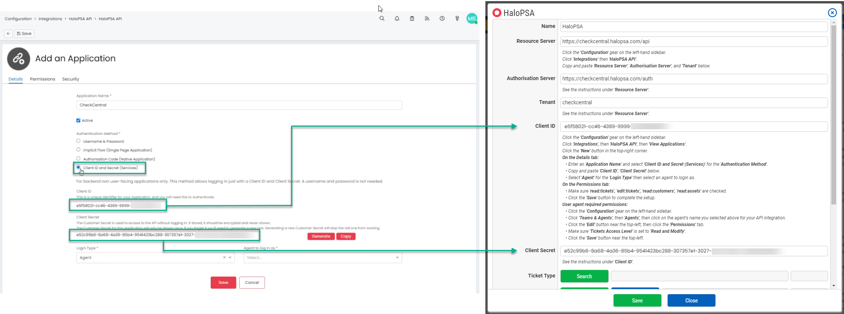Click the dialog scrollbar down arrow
This screenshot has height=314, width=844.
click(834, 286)
